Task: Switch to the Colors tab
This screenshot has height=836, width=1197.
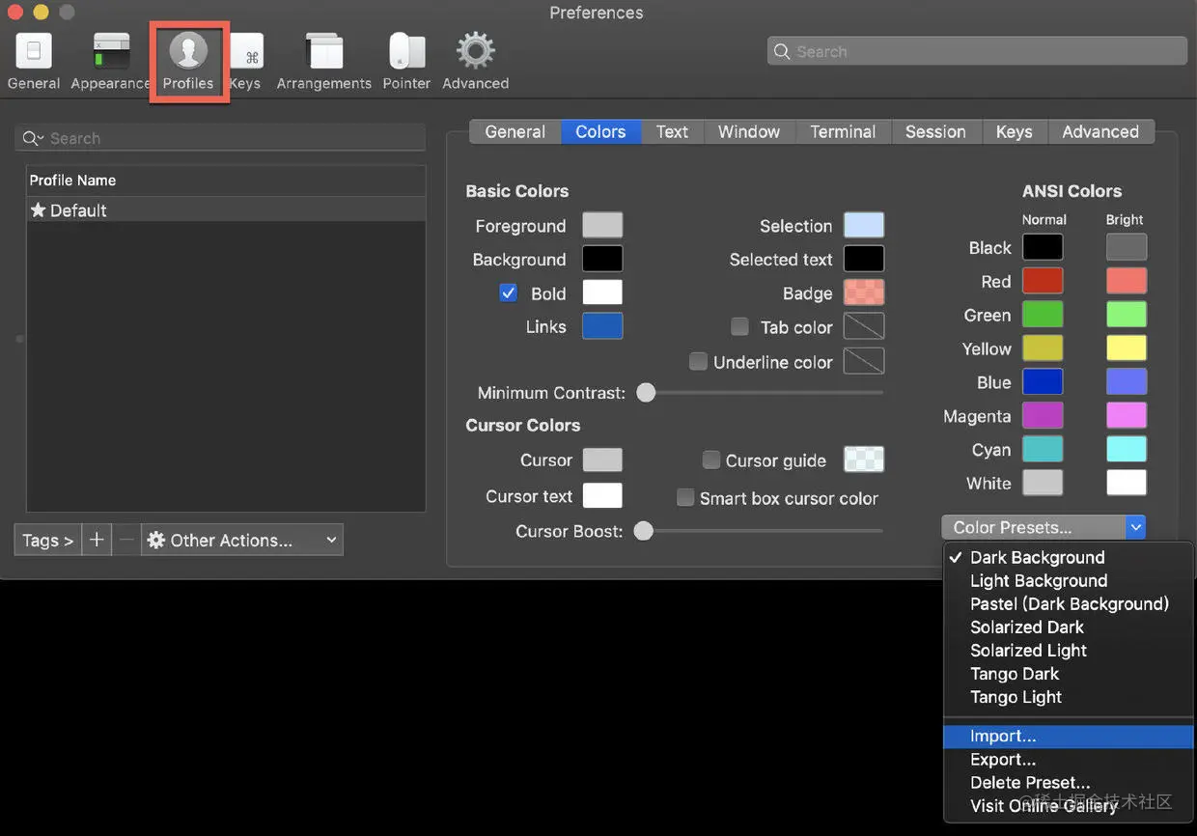Action: pos(600,131)
